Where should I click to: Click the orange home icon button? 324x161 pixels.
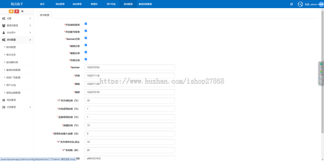tap(11, 11)
